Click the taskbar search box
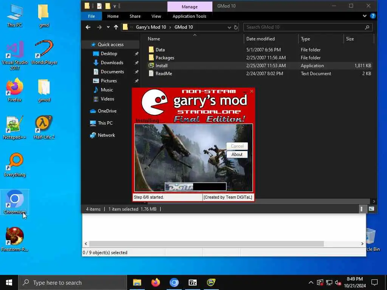 [x=73, y=282]
